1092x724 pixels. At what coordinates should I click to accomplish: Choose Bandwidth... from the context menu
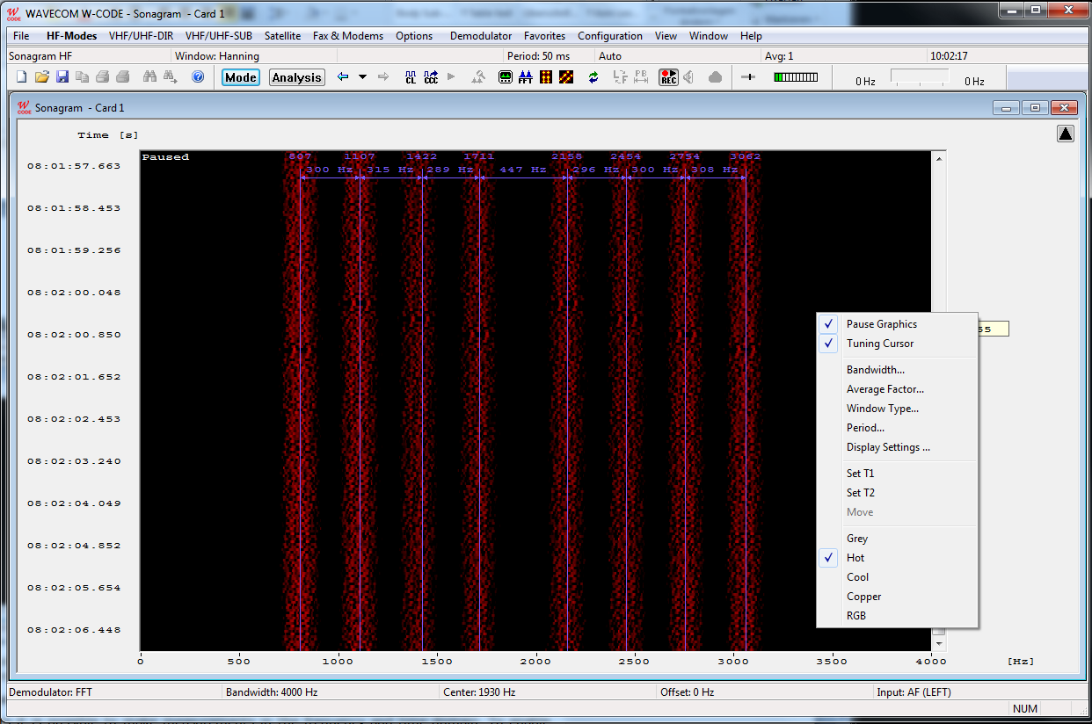pos(875,370)
